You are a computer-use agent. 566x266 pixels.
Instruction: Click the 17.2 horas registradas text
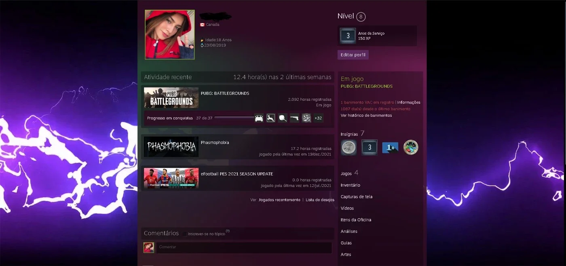311,149
